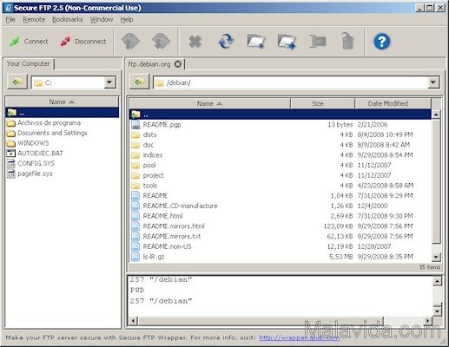Click the Disconnect plug icon
The image size is (449, 347).
65,42
